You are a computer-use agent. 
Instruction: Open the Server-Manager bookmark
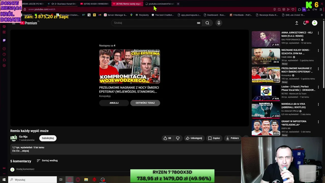115,15
